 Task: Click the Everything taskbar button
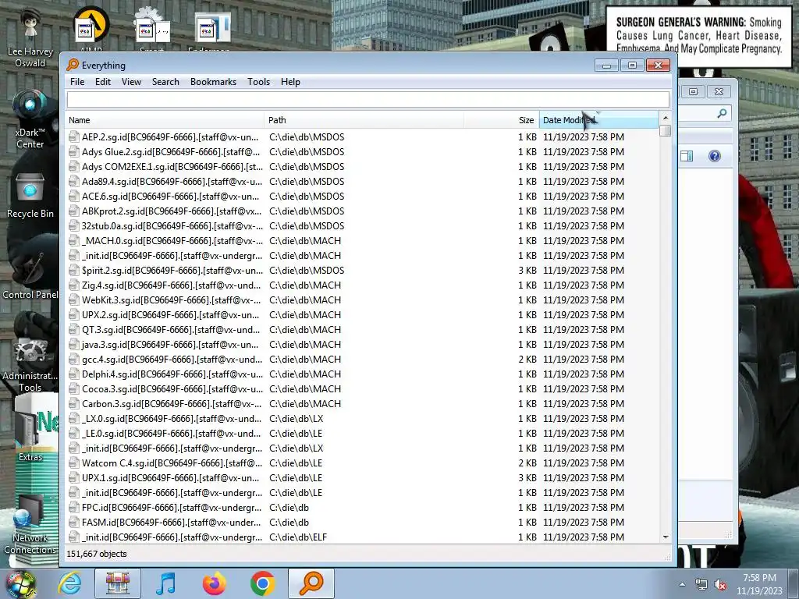coord(311,583)
